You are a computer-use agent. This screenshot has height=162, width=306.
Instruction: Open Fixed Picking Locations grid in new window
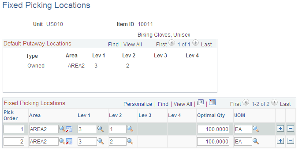coord(201,102)
